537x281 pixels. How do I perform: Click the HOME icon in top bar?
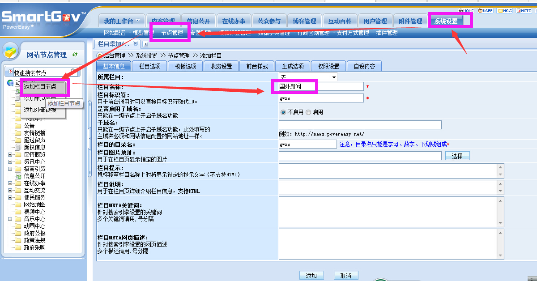(x=466, y=11)
